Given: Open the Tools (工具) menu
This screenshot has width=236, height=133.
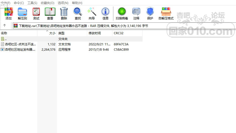Looking at the screenshot, I should (32, 3).
